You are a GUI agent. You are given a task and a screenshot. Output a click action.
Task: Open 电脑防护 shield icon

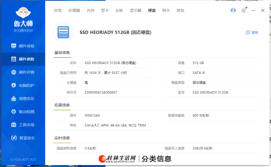[14, 85]
